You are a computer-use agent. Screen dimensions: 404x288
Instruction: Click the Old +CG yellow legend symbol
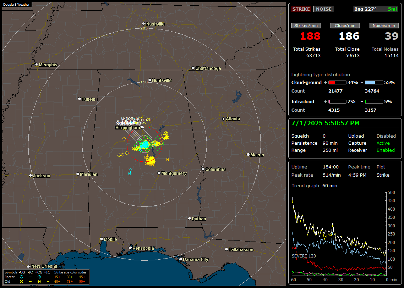[39, 282]
